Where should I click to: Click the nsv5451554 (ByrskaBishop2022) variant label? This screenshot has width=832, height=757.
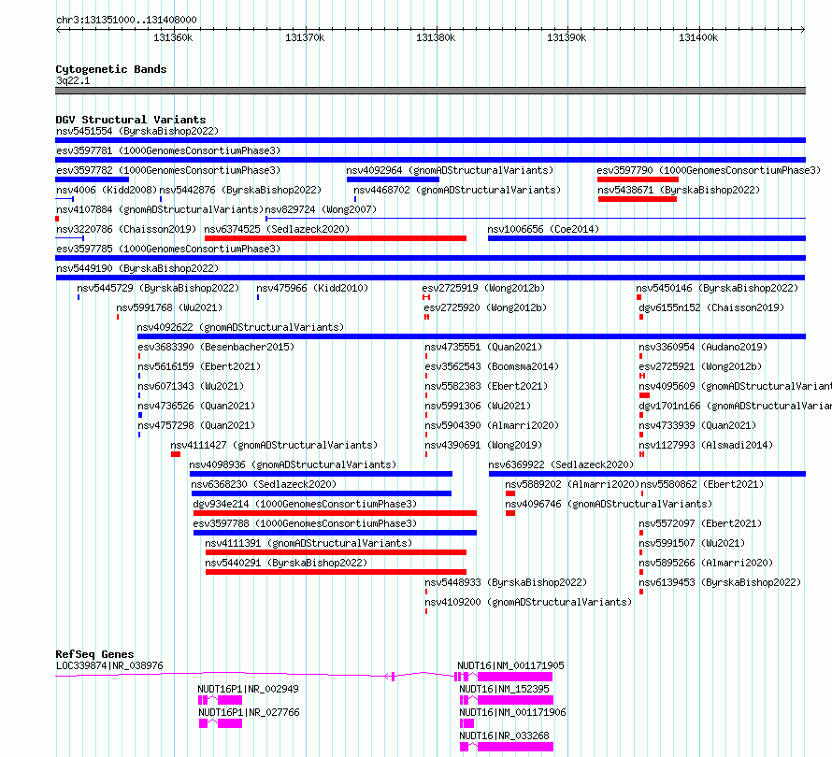click(x=137, y=131)
